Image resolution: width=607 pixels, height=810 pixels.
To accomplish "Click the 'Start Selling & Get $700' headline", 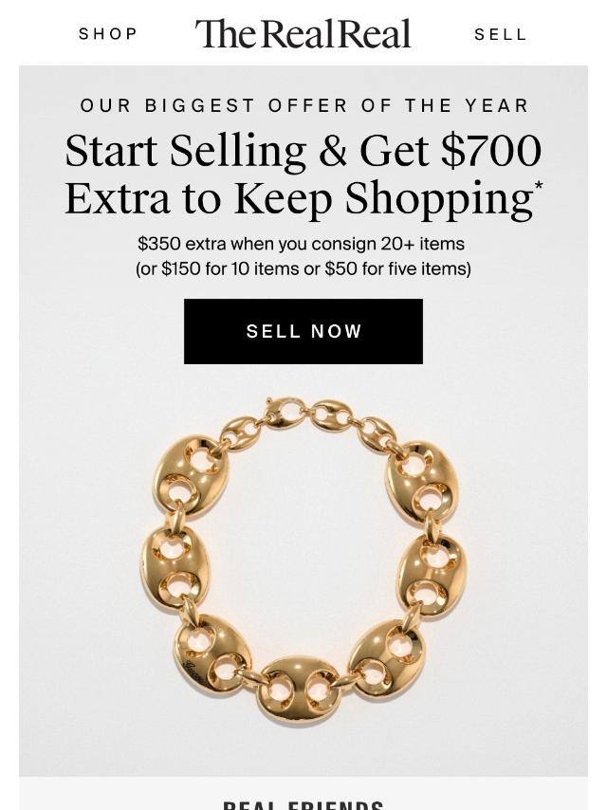I will [303, 151].
